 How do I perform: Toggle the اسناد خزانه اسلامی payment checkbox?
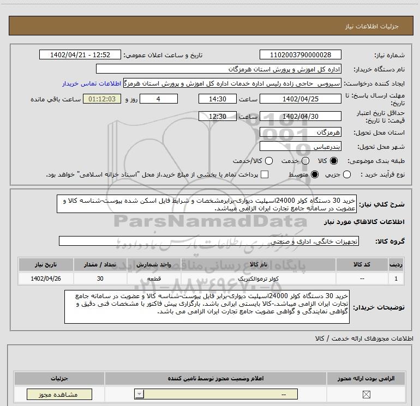[x=265, y=174]
